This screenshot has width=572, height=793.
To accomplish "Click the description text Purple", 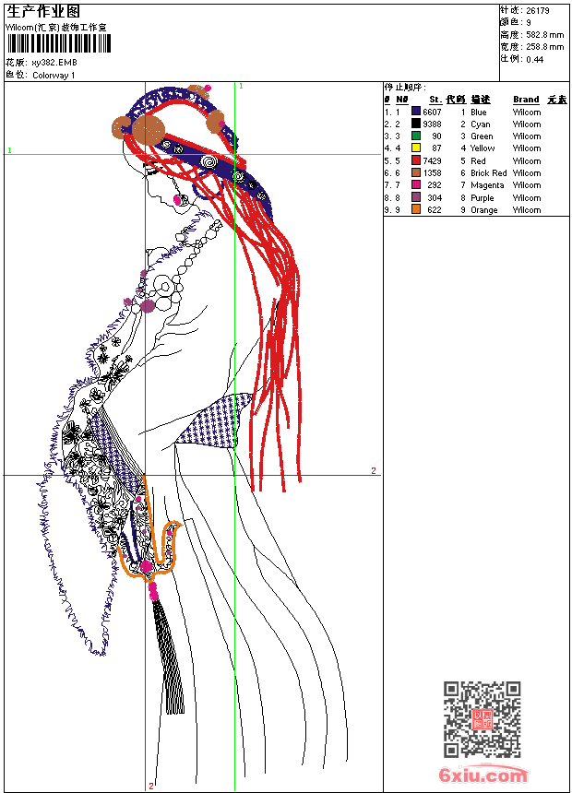I will click(482, 198).
